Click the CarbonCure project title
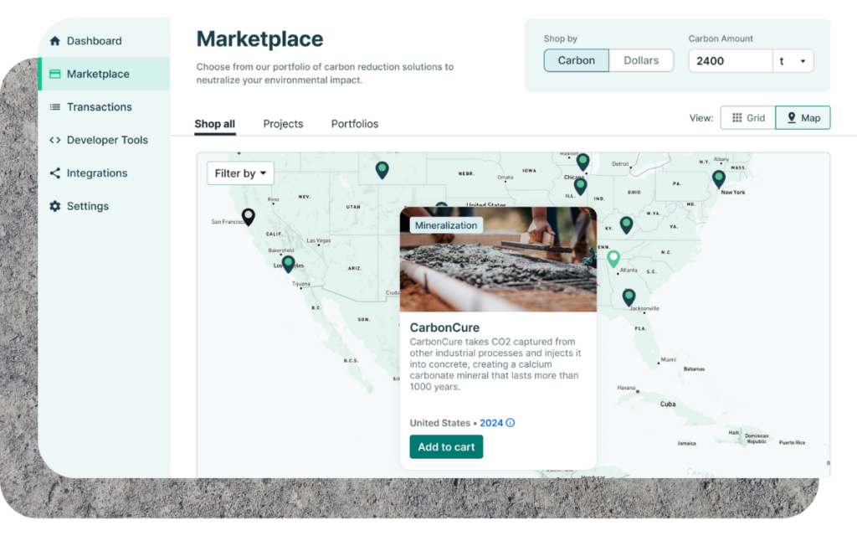Image resolution: width=857 pixels, height=536 pixels. click(x=444, y=327)
